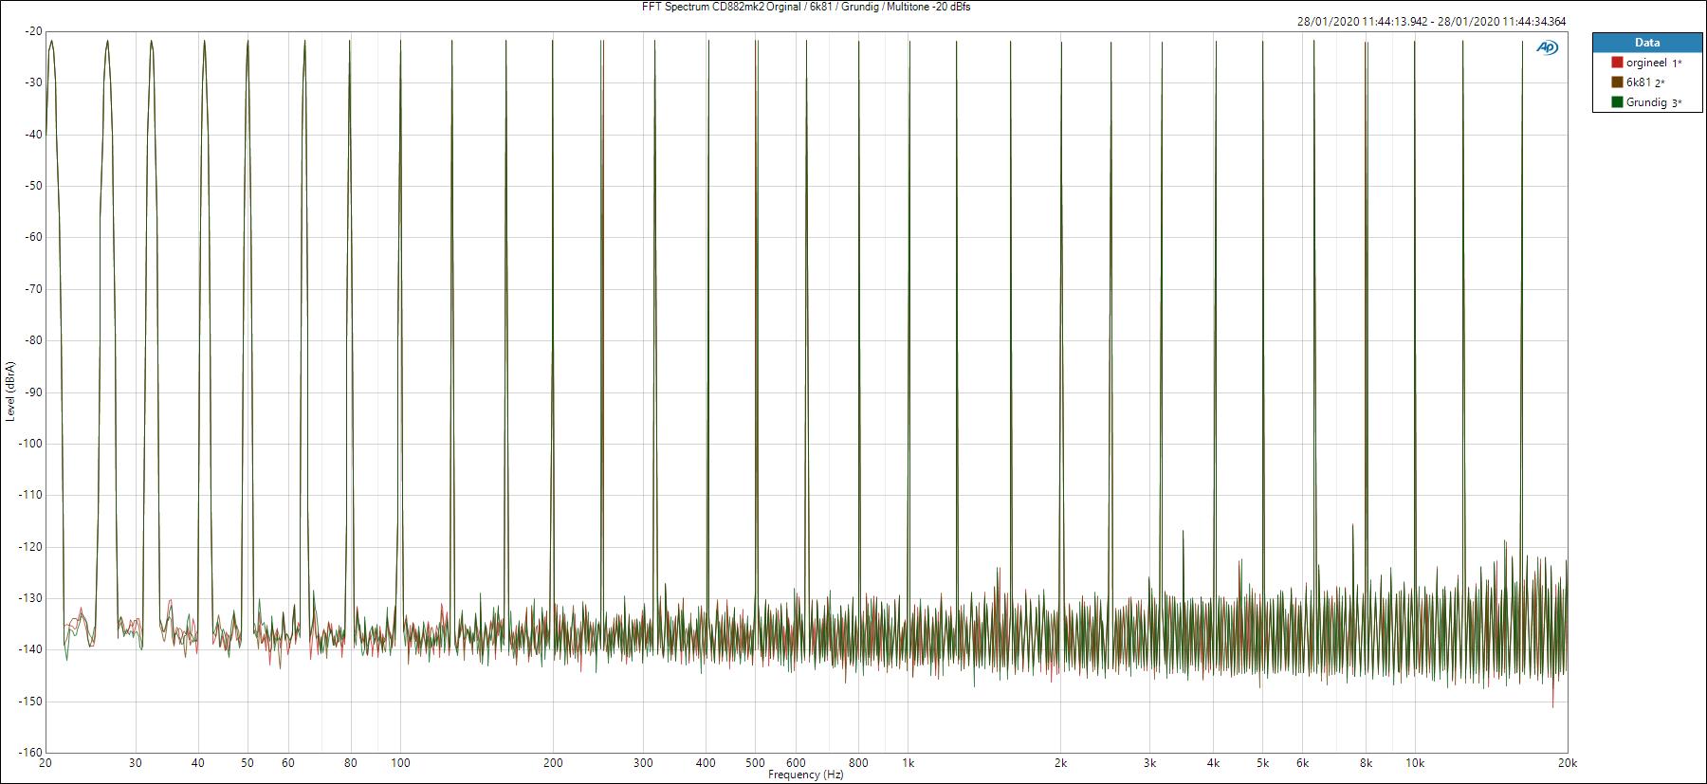The width and height of the screenshot is (1707, 784).
Task: Click the Level (dBrA) axis label
Action: click(x=9, y=391)
